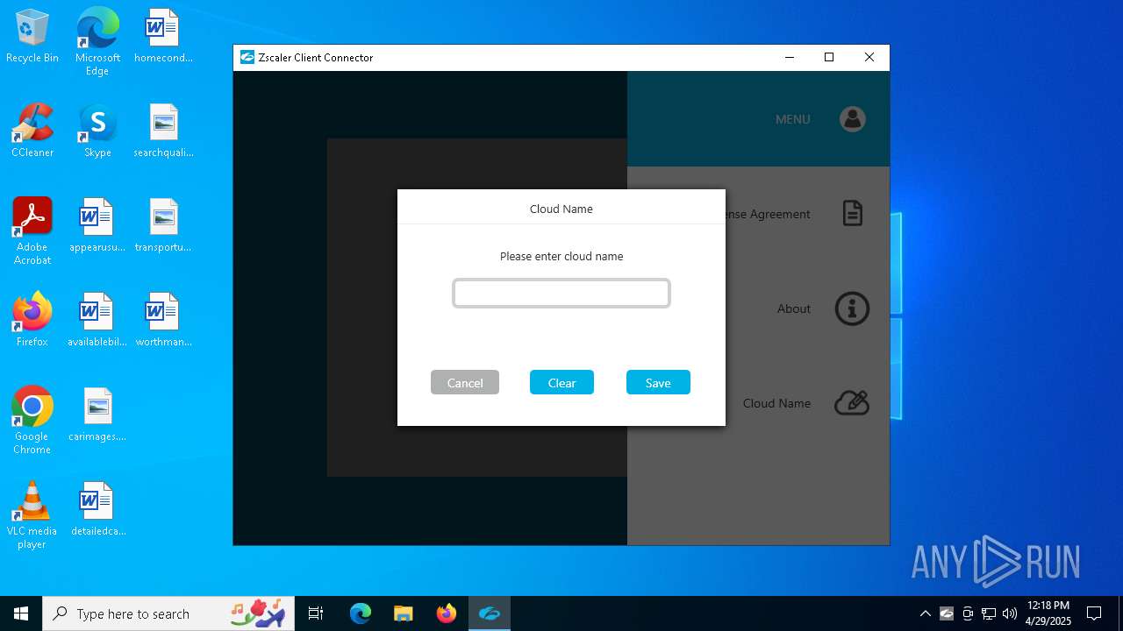
Task: Select the About menu entry text
Action: point(794,308)
